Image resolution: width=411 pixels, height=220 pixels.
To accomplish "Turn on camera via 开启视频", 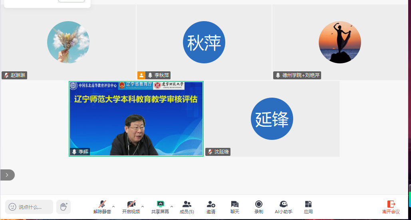I will 131,207.
